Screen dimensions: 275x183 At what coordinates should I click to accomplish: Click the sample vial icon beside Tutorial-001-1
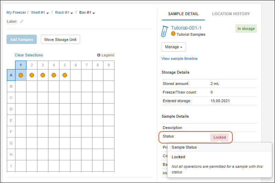coord(164,31)
